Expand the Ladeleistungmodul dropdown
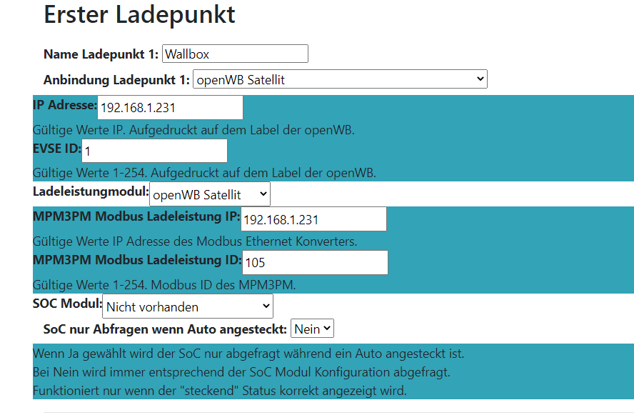The height and width of the screenshot is (415, 634). (210, 194)
